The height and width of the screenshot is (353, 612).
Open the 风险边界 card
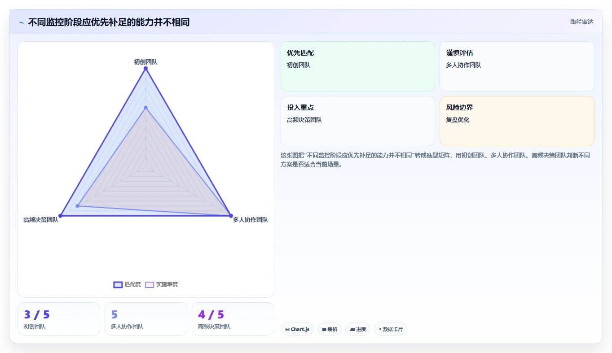517,121
